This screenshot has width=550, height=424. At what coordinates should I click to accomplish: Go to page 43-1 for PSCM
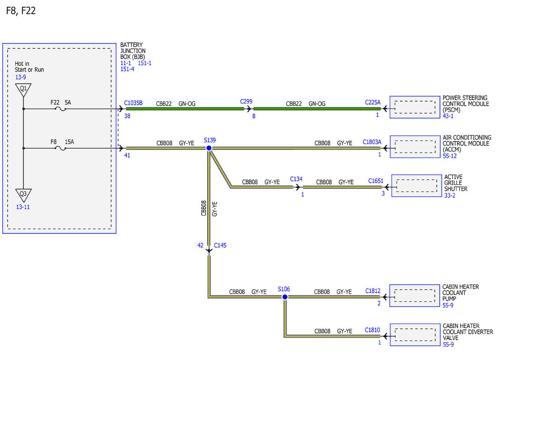click(448, 117)
